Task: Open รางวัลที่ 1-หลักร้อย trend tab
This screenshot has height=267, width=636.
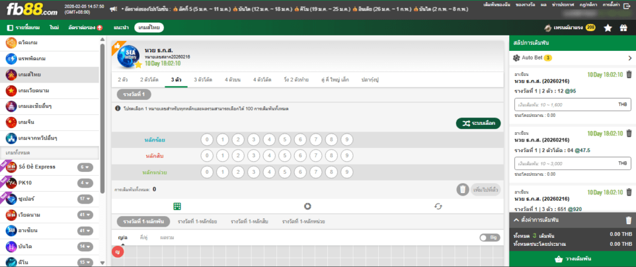Action: 197,222
